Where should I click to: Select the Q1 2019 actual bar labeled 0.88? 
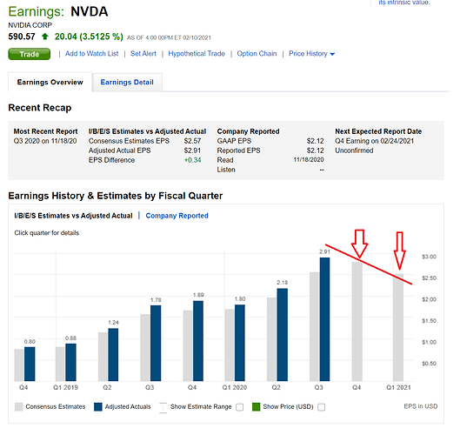(70, 363)
